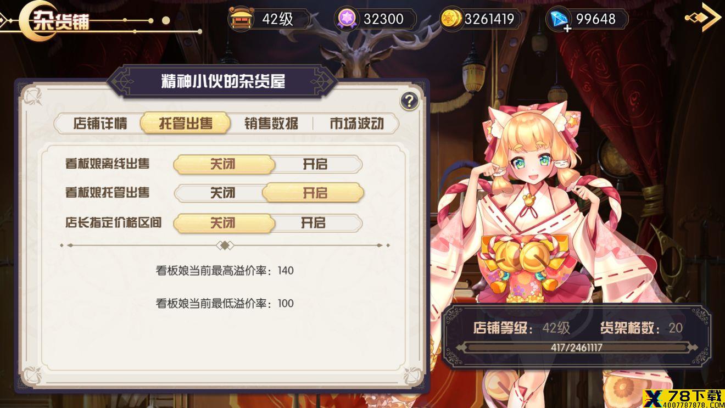Image resolution: width=725 pixels, height=408 pixels.
Task: Add diamonds via the blue gem icon
Action: [x=559, y=20]
